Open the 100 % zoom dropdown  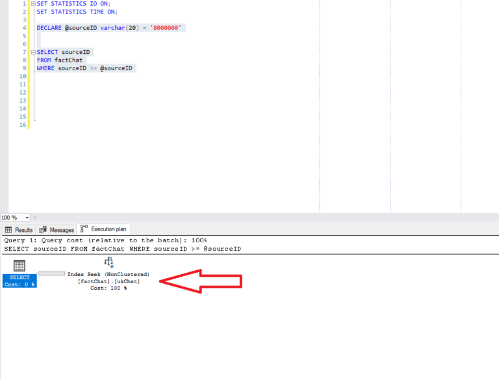pos(27,218)
